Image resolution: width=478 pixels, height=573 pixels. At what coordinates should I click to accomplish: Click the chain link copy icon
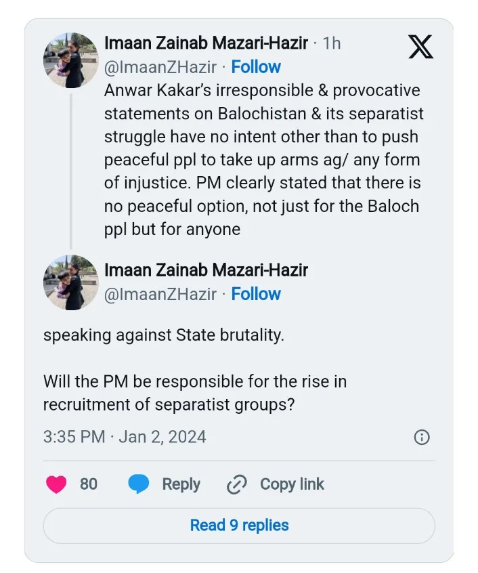pos(237,484)
